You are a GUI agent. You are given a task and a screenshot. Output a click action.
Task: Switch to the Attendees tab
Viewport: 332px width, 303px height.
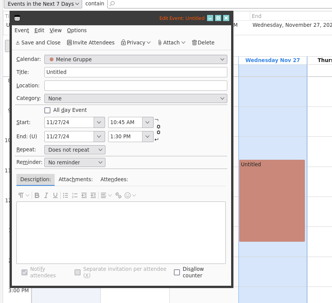pyautogui.click(x=114, y=179)
